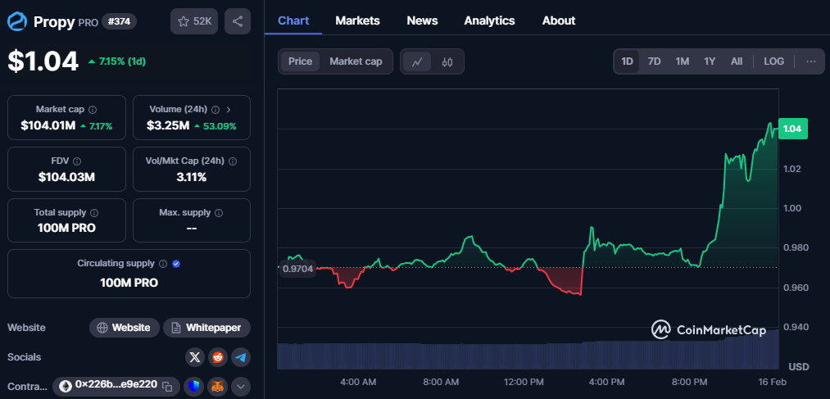This screenshot has width=830, height=399.
Task: Toggle chart to Market cap
Action: click(x=356, y=61)
